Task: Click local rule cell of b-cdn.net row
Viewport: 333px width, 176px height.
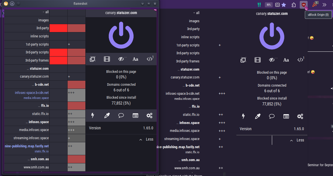Action: [76, 85]
